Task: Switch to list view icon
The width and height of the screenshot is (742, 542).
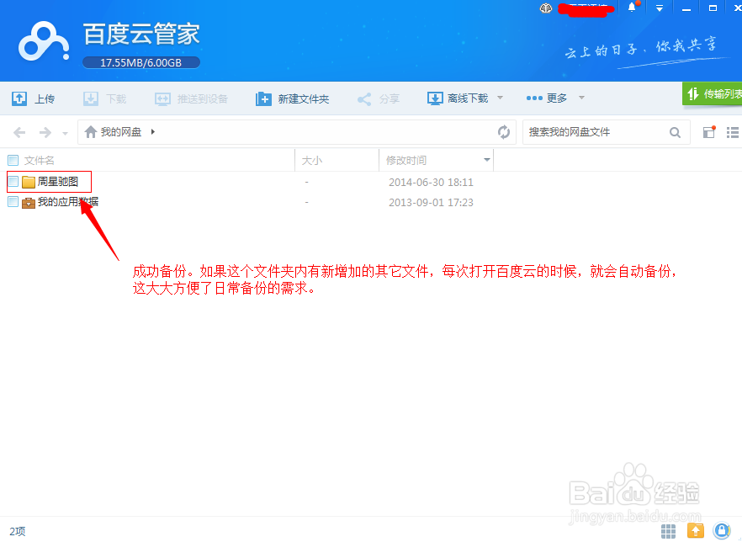Action: (x=733, y=132)
